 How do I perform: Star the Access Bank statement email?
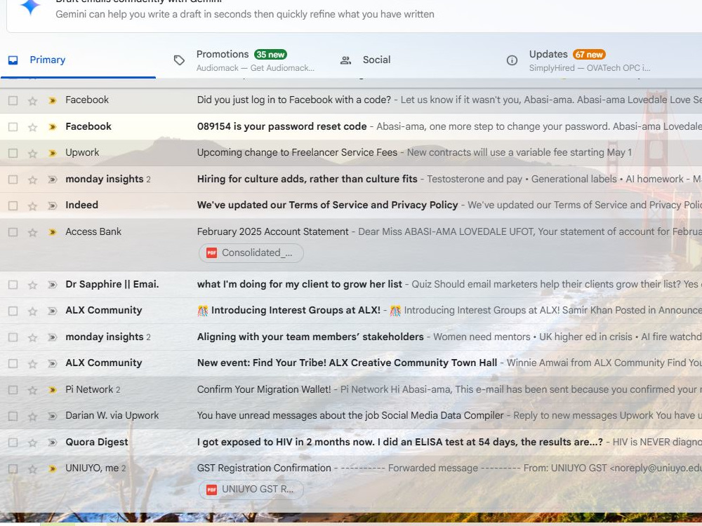coord(32,232)
